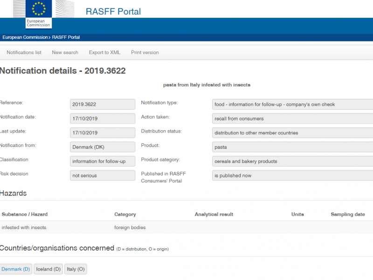Click the Notification type field value

pos(293,104)
